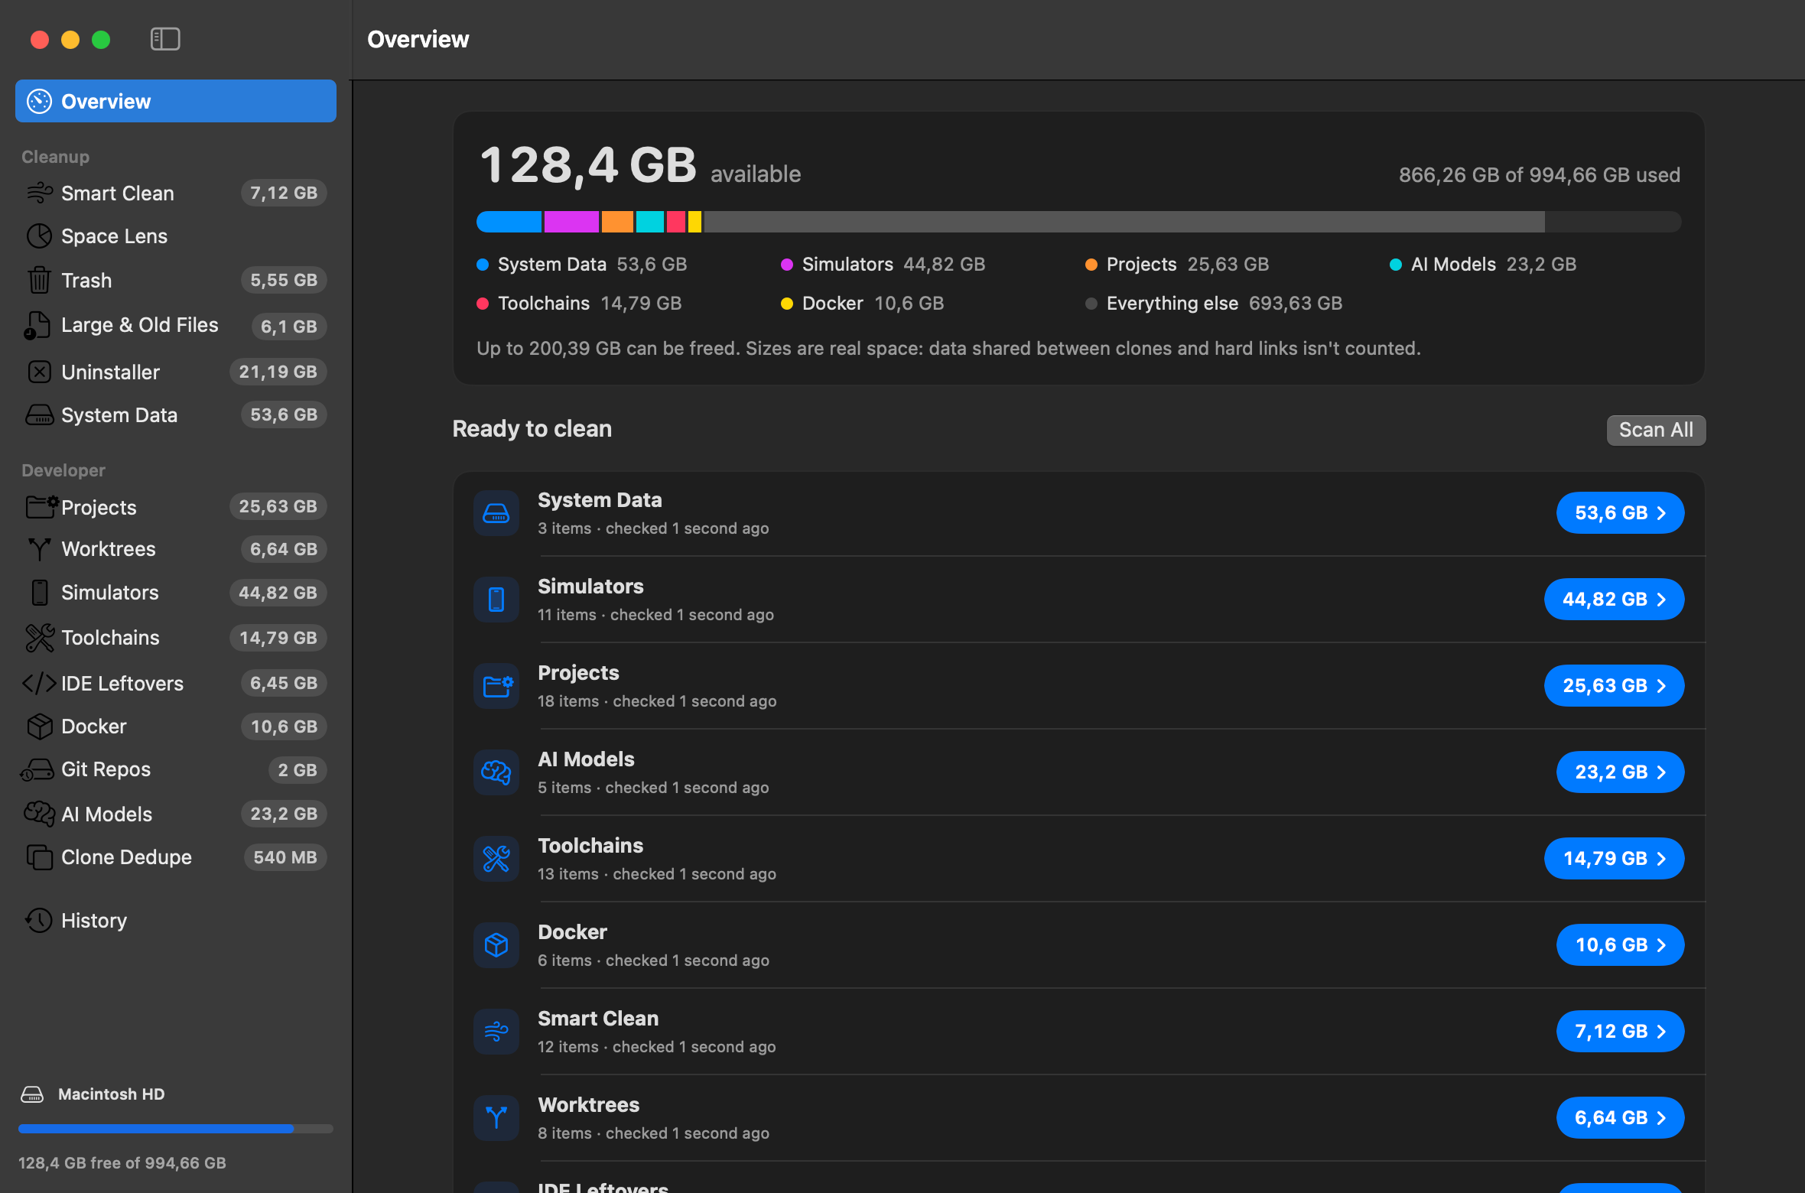Click the Scan All button

coord(1656,430)
